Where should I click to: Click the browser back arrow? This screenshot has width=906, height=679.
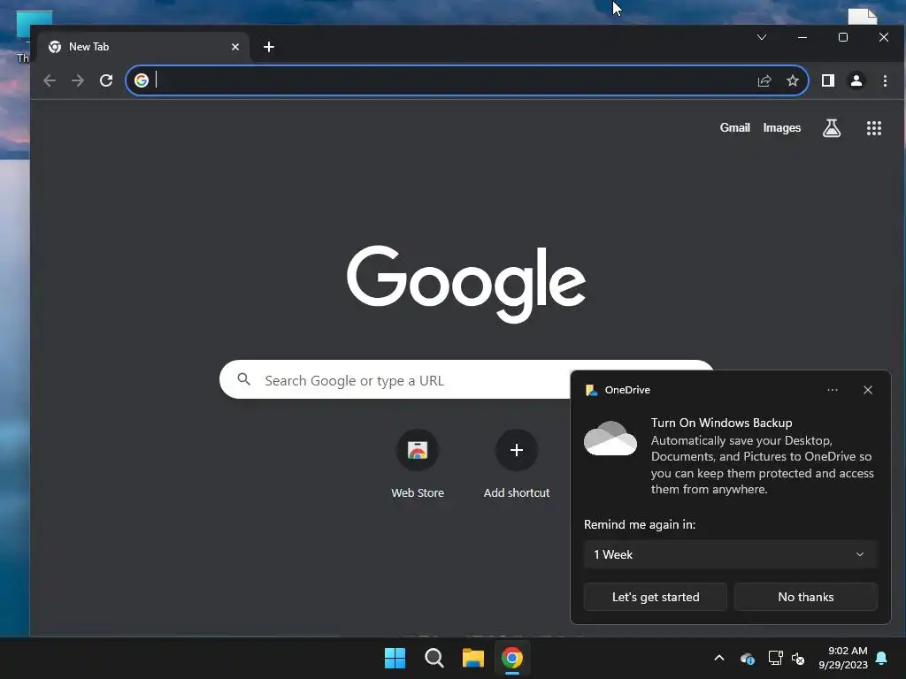pyautogui.click(x=50, y=80)
